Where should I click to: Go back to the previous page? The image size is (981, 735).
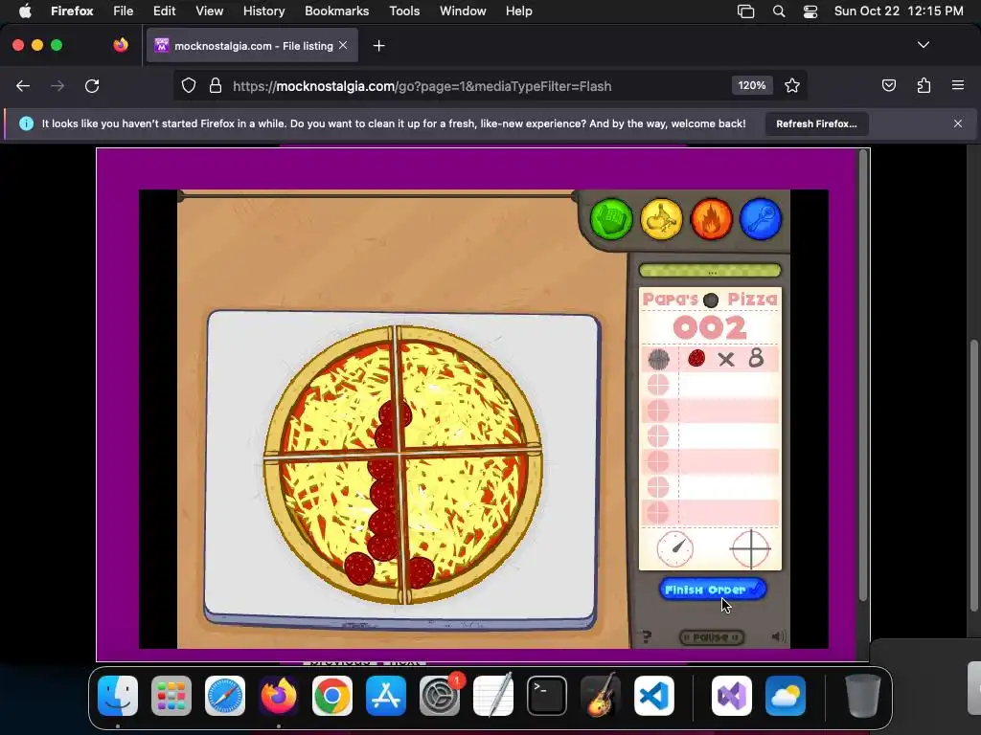23,86
